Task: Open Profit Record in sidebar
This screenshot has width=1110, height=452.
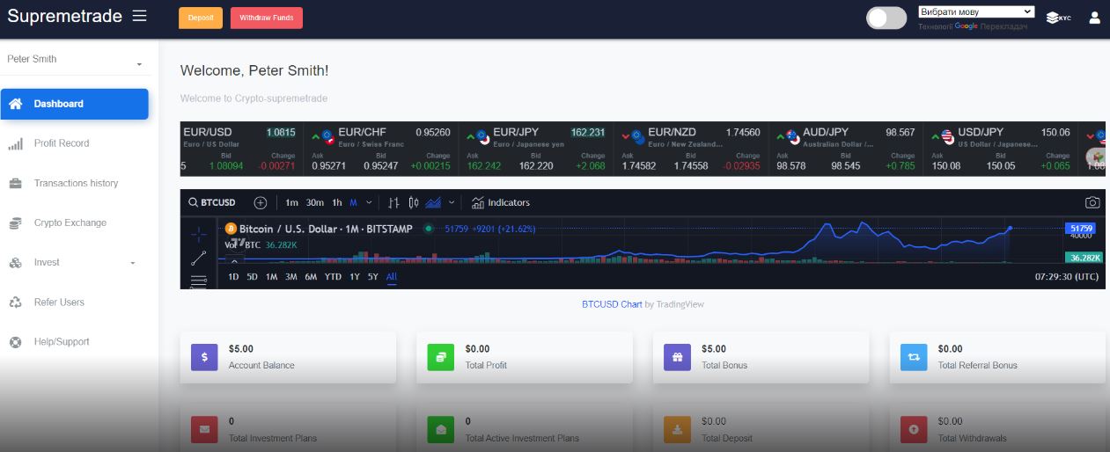Action: pos(62,143)
